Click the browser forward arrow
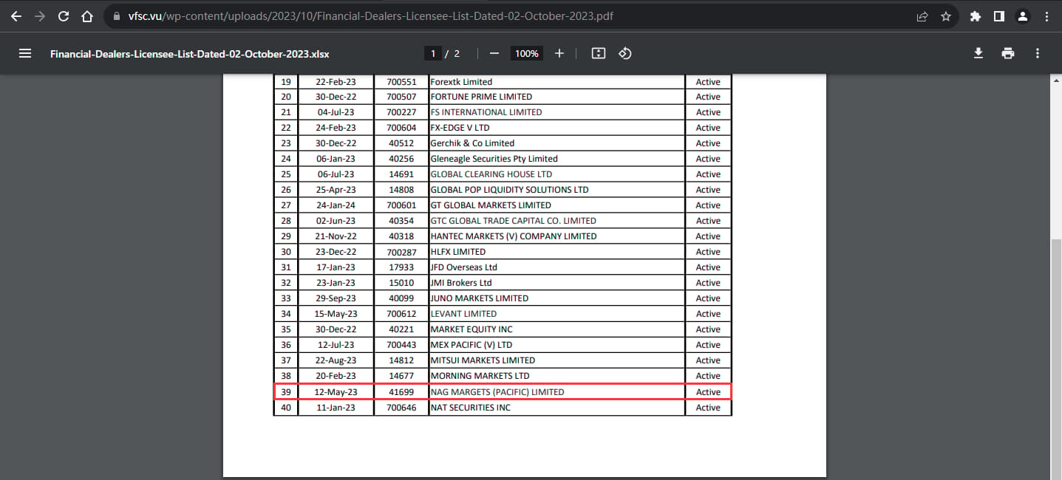The width and height of the screenshot is (1062, 480). (40, 16)
